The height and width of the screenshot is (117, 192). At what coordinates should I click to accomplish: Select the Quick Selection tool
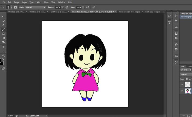3,21
